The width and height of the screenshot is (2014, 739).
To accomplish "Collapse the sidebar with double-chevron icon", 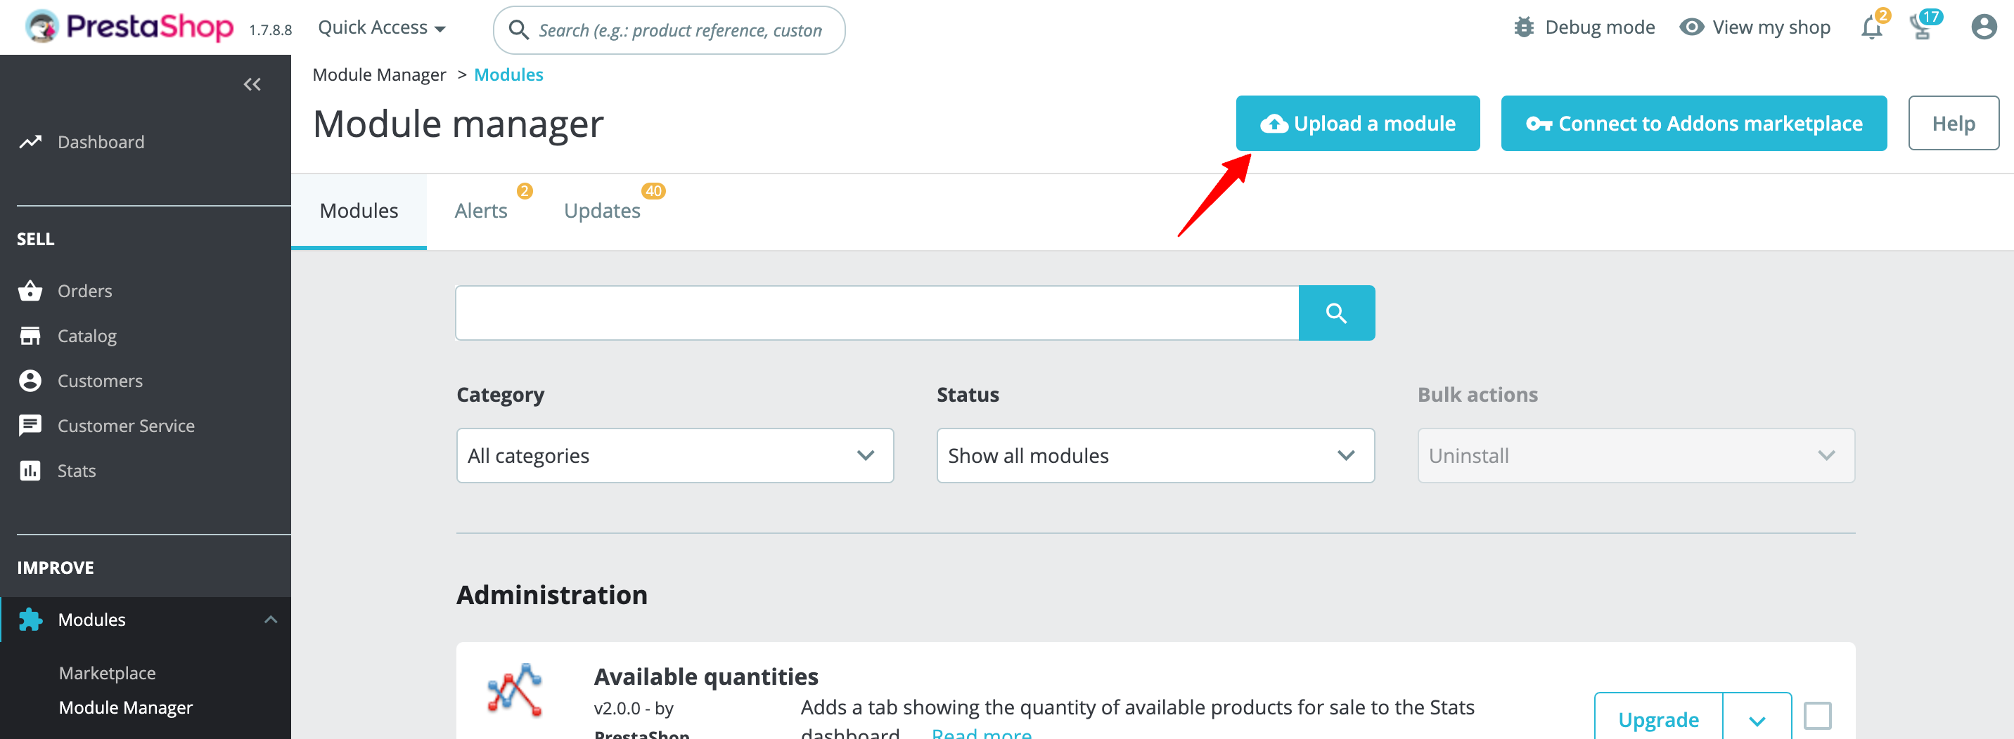I will tap(252, 84).
